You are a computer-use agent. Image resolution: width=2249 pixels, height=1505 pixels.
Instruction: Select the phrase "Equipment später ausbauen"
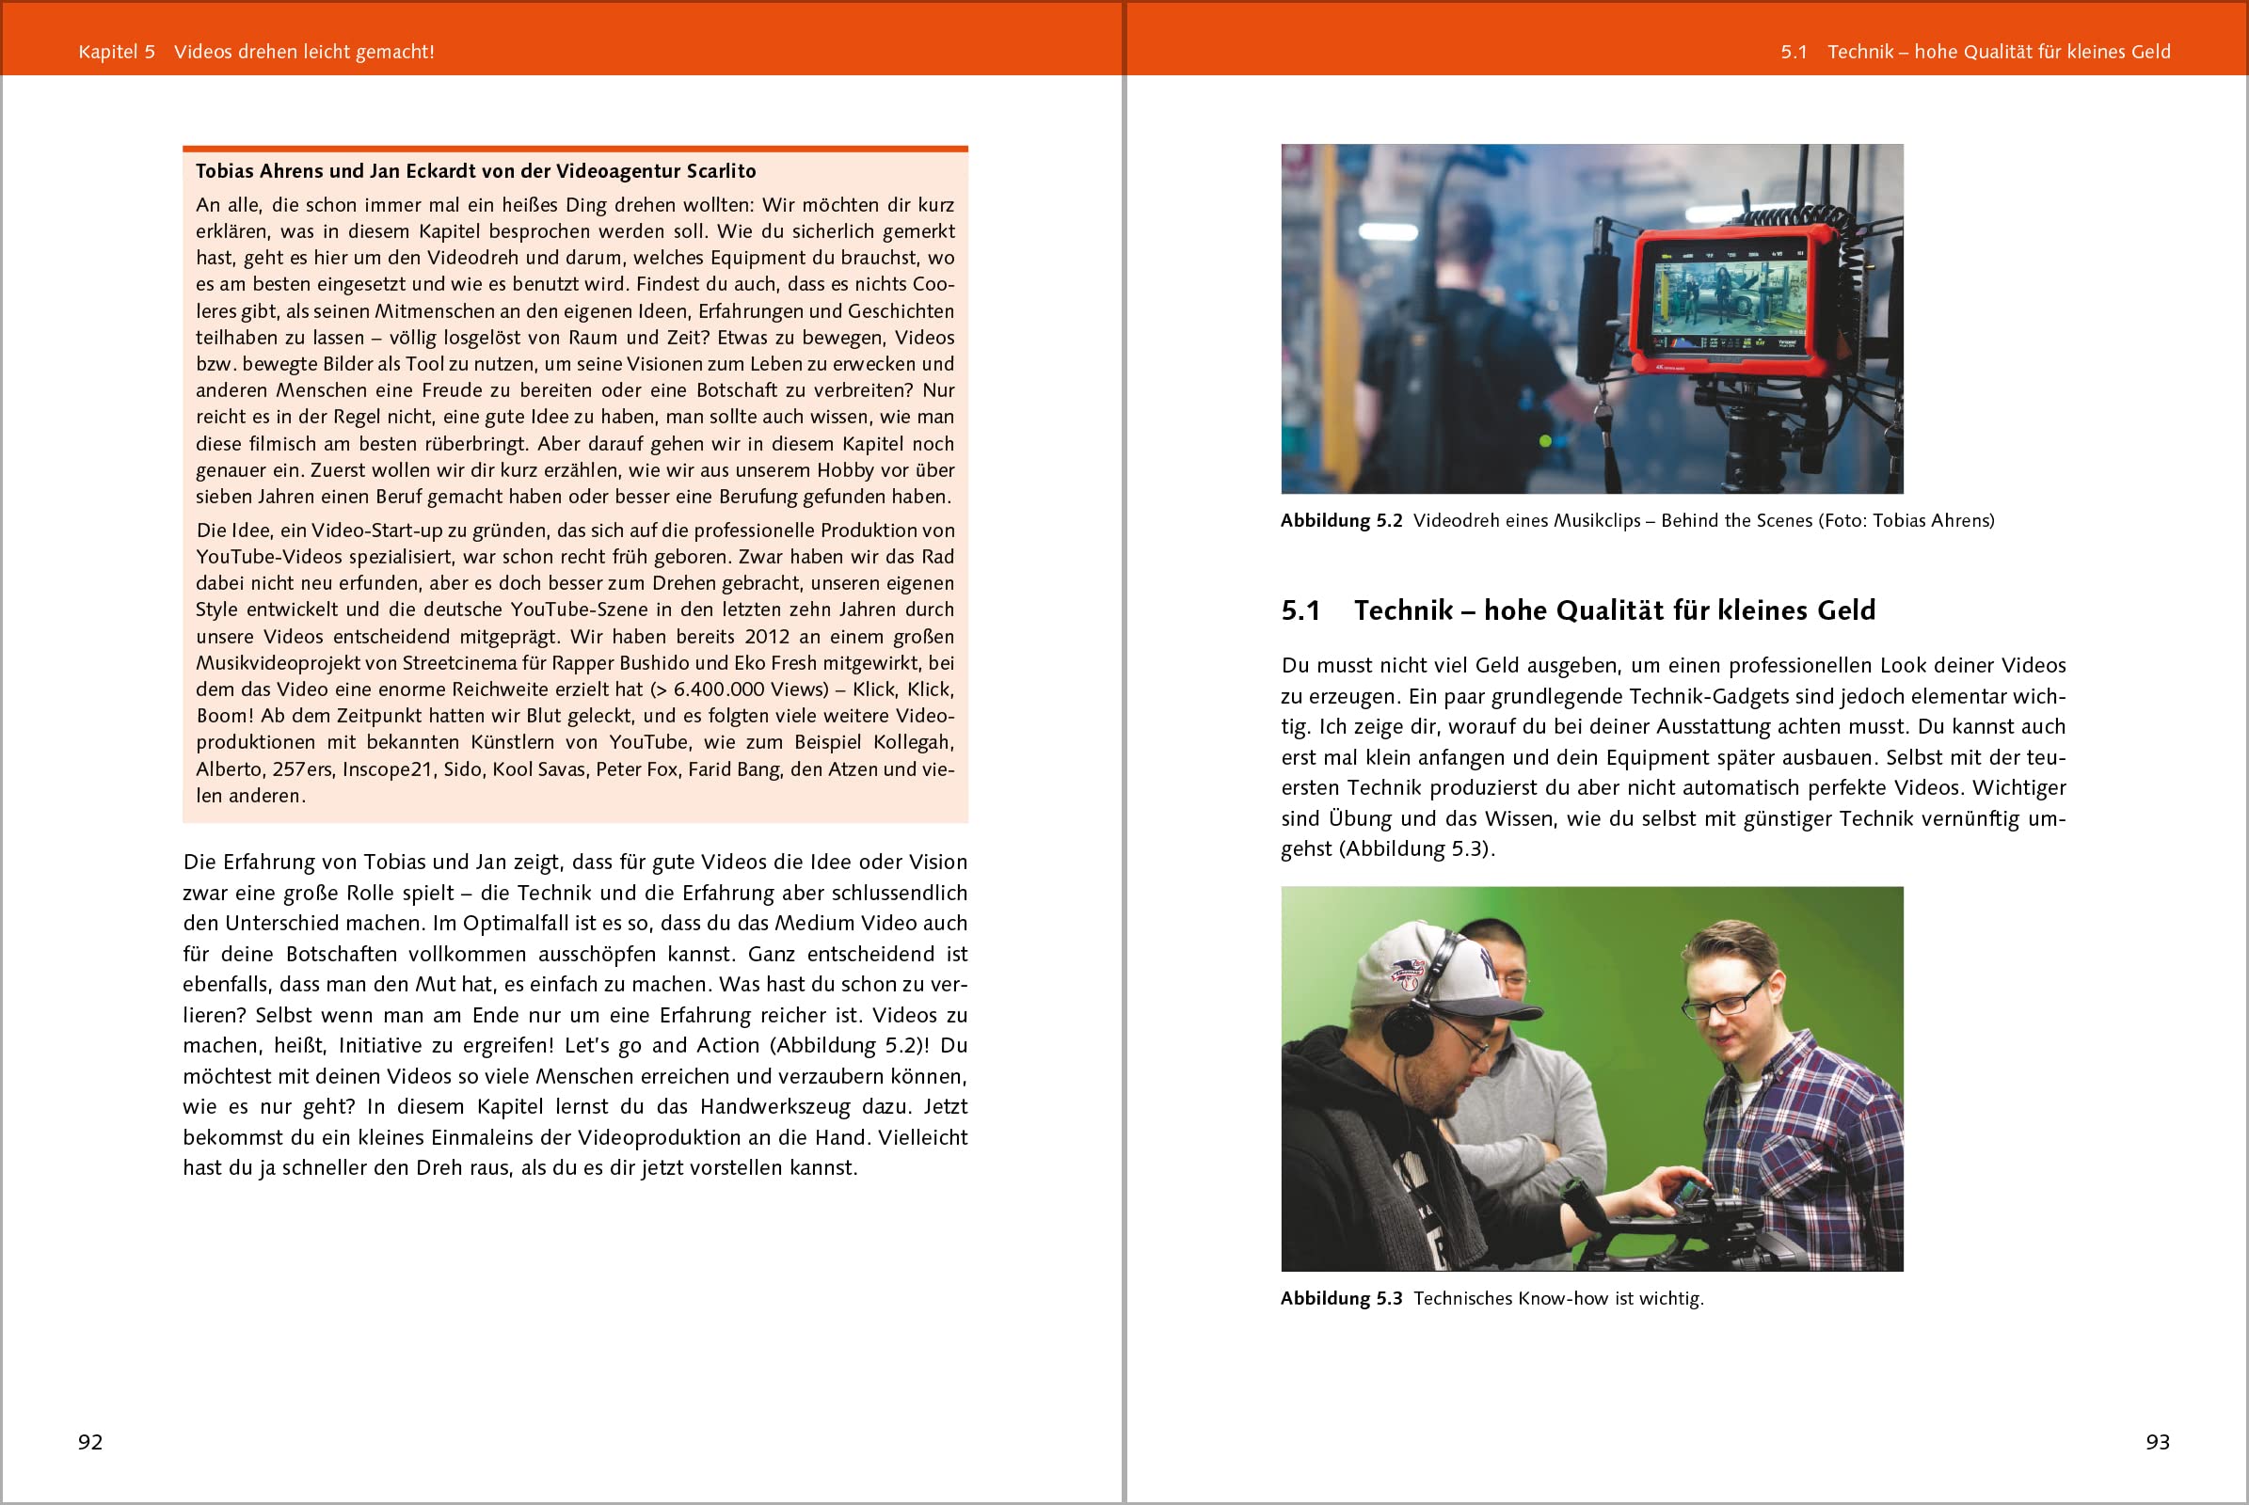[1740, 757]
